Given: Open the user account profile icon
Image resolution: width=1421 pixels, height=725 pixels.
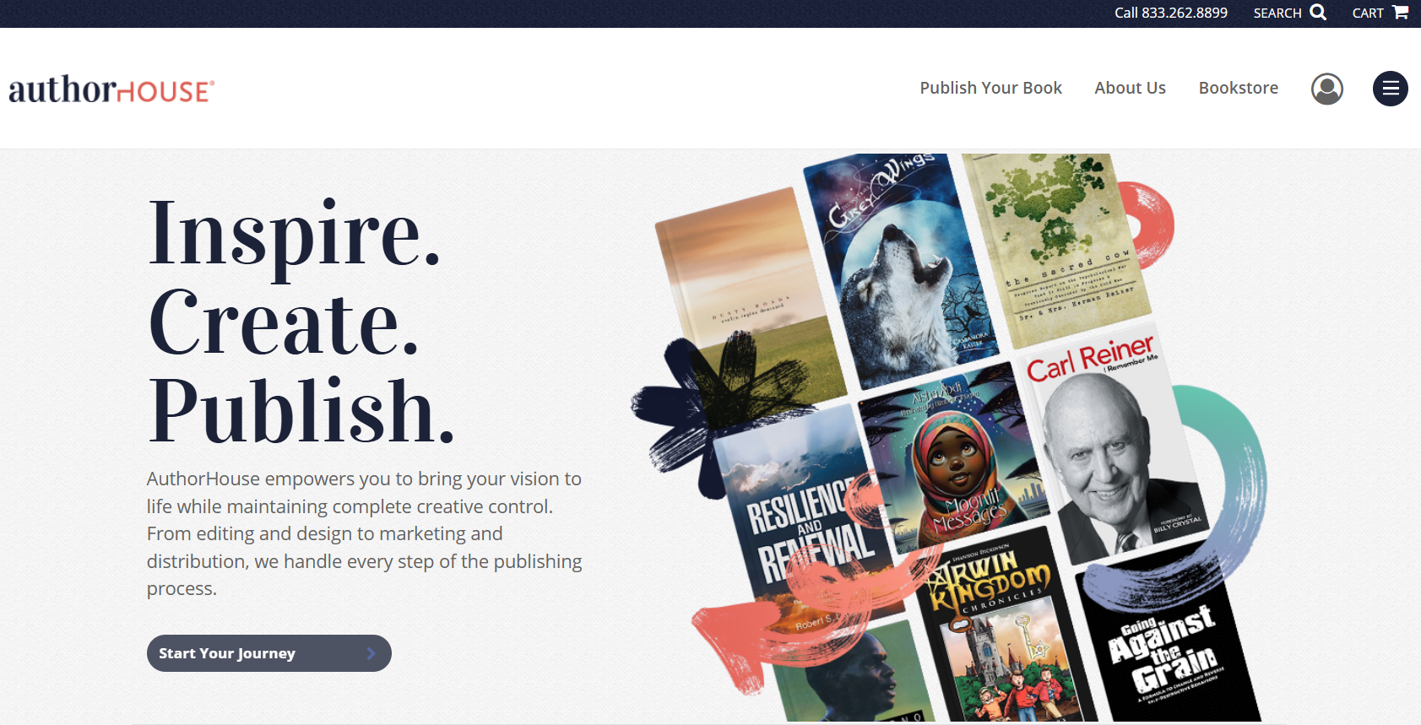Looking at the screenshot, I should (x=1327, y=89).
